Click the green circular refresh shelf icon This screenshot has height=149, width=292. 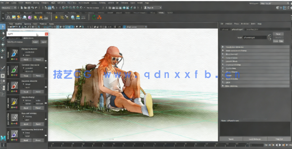94,17
